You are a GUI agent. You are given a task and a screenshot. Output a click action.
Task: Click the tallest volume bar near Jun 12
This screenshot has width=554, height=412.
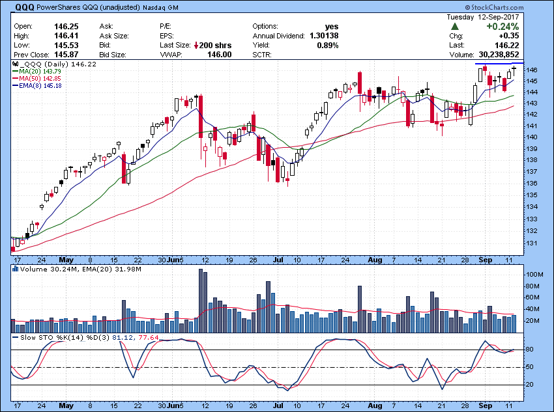tap(201, 301)
